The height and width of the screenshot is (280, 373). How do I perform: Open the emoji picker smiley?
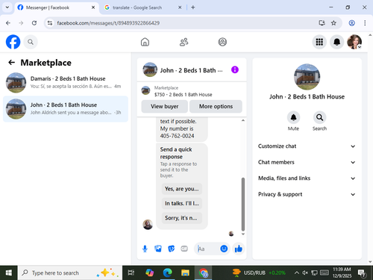224,249
